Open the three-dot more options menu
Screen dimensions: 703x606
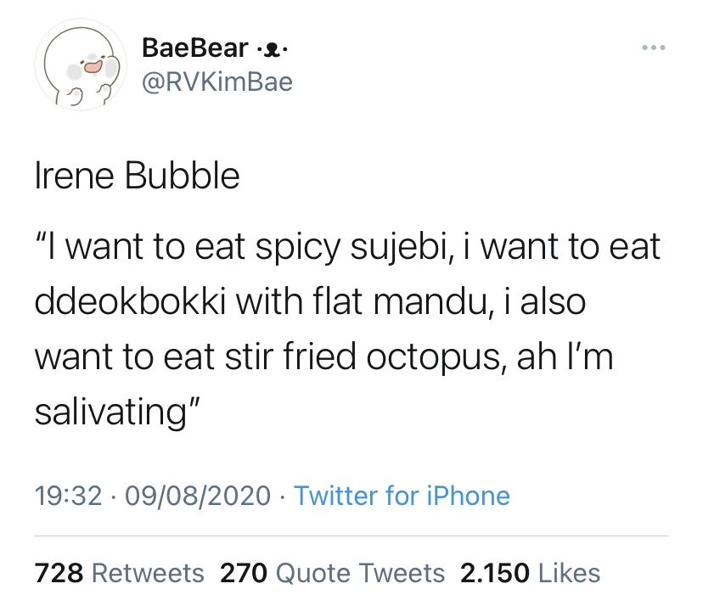pyautogui.click(x=653, y=48)
